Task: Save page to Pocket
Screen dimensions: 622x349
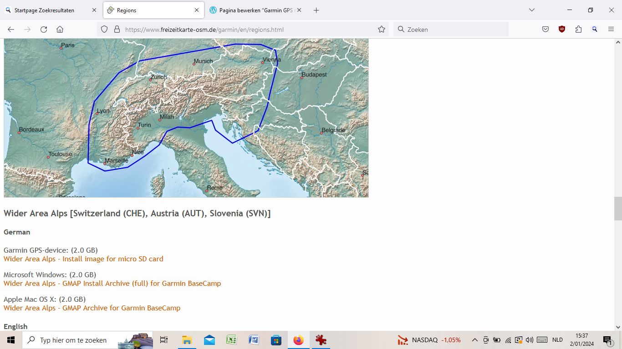Action: (546, 30)
